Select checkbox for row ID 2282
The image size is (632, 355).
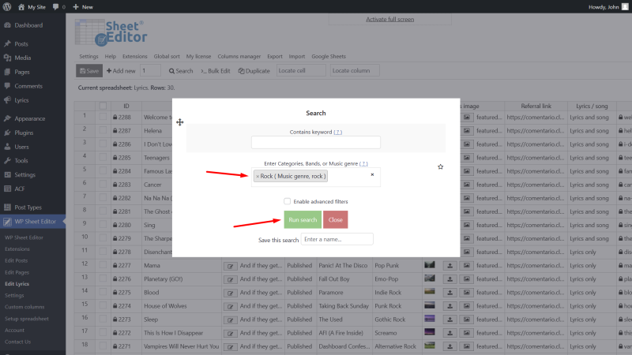pos(103,198)
